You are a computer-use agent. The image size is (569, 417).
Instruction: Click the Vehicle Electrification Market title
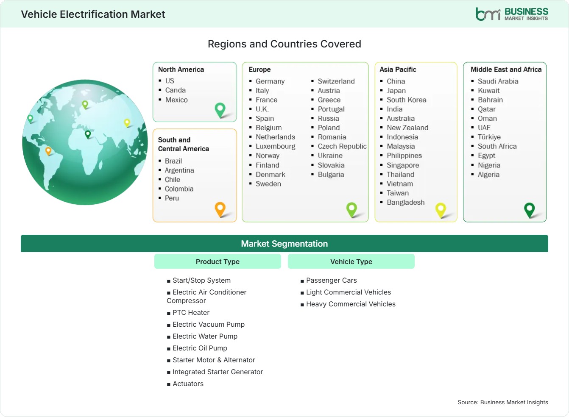[x=93, y=14]
